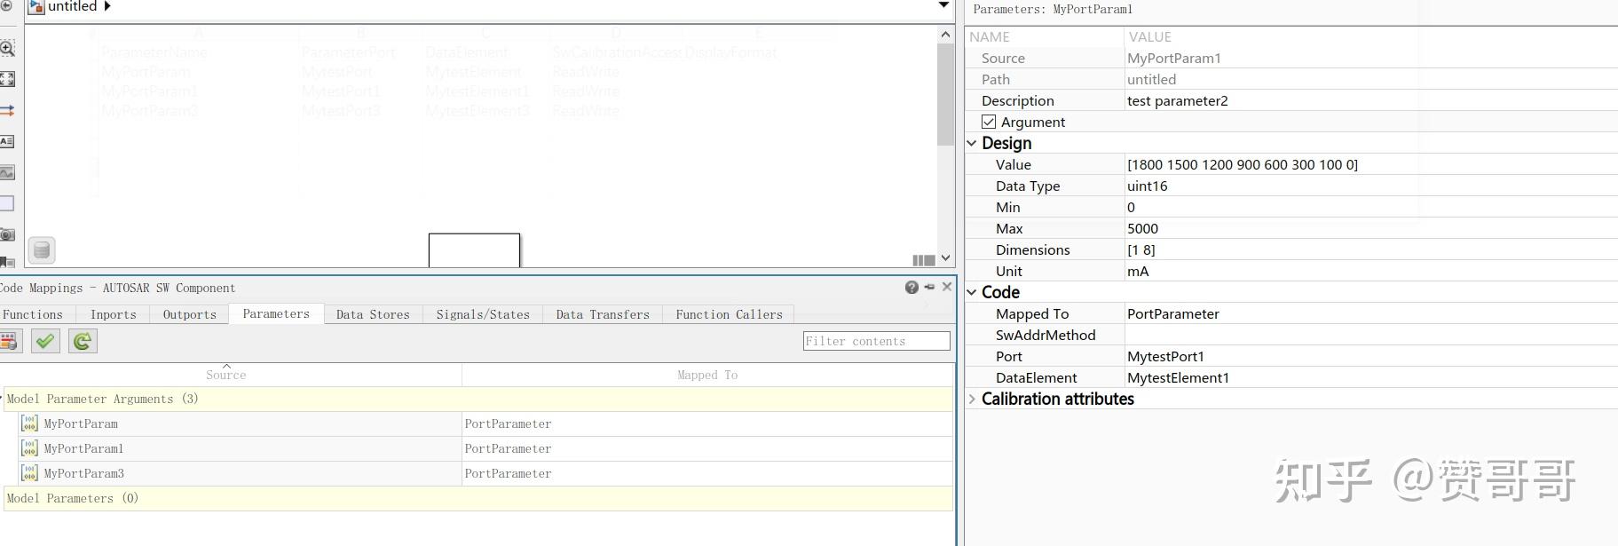Click the Unit value mA
The height and width of the screenshot is (546, 1618).
pyautogui.click(x=1138, y=271)
